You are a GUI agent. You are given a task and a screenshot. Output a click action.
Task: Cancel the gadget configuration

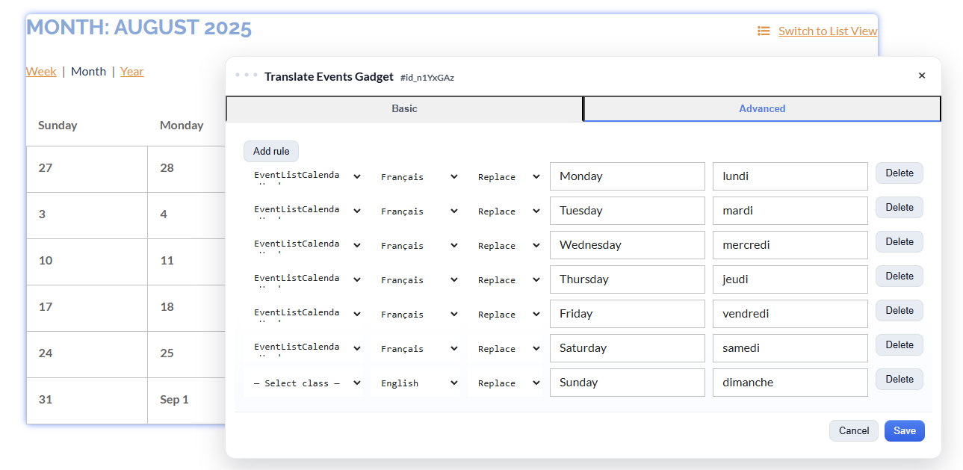click(853, 430)
